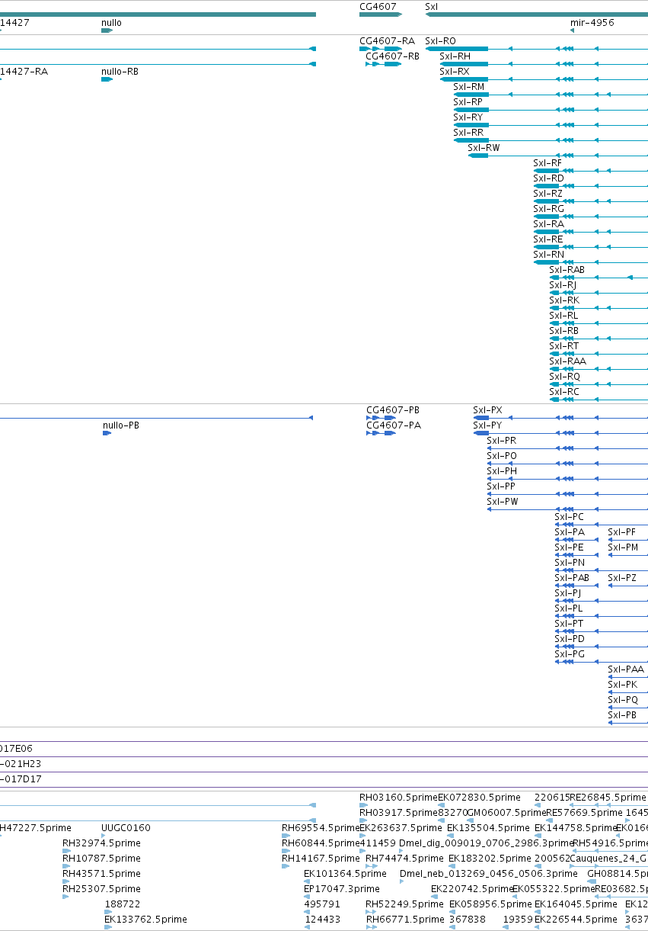The width and height of the screenshot is (648, 931).
Task: Click polypeptide label Sxl-PR
Action: tap(502, 441)
